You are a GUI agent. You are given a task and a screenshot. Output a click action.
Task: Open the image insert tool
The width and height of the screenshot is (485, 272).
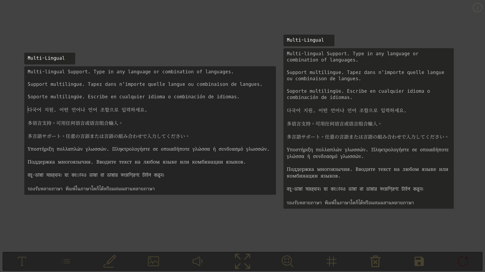(x=153, y=261)
